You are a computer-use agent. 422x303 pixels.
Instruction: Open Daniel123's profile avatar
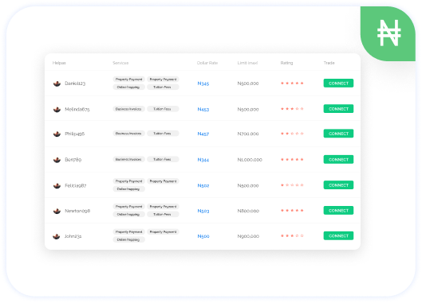(x=57, y=84)
